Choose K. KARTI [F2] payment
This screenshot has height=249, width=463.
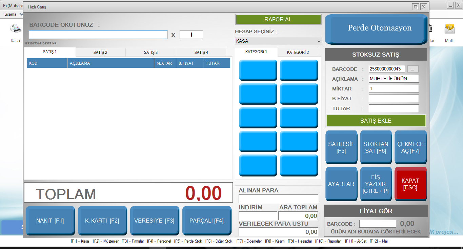tap(102, 221)
